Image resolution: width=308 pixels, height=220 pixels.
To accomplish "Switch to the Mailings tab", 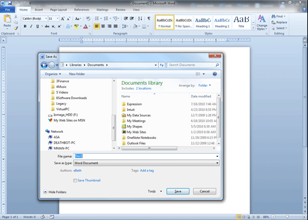I will 102,9.
